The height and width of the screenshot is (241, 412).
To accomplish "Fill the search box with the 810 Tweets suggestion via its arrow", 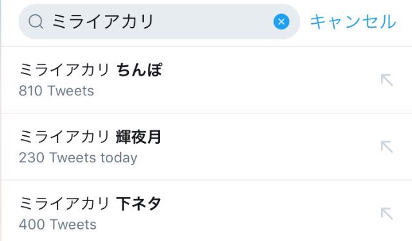I will coord(387,80).
